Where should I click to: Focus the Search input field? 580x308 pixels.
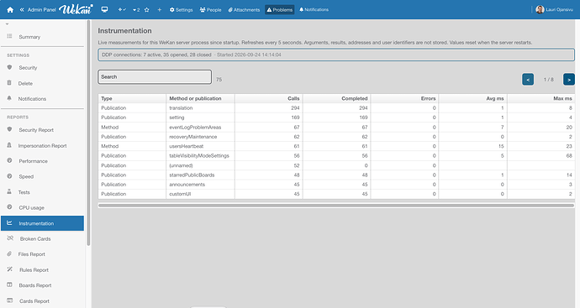pyautogui.click(x=155, y=77)
